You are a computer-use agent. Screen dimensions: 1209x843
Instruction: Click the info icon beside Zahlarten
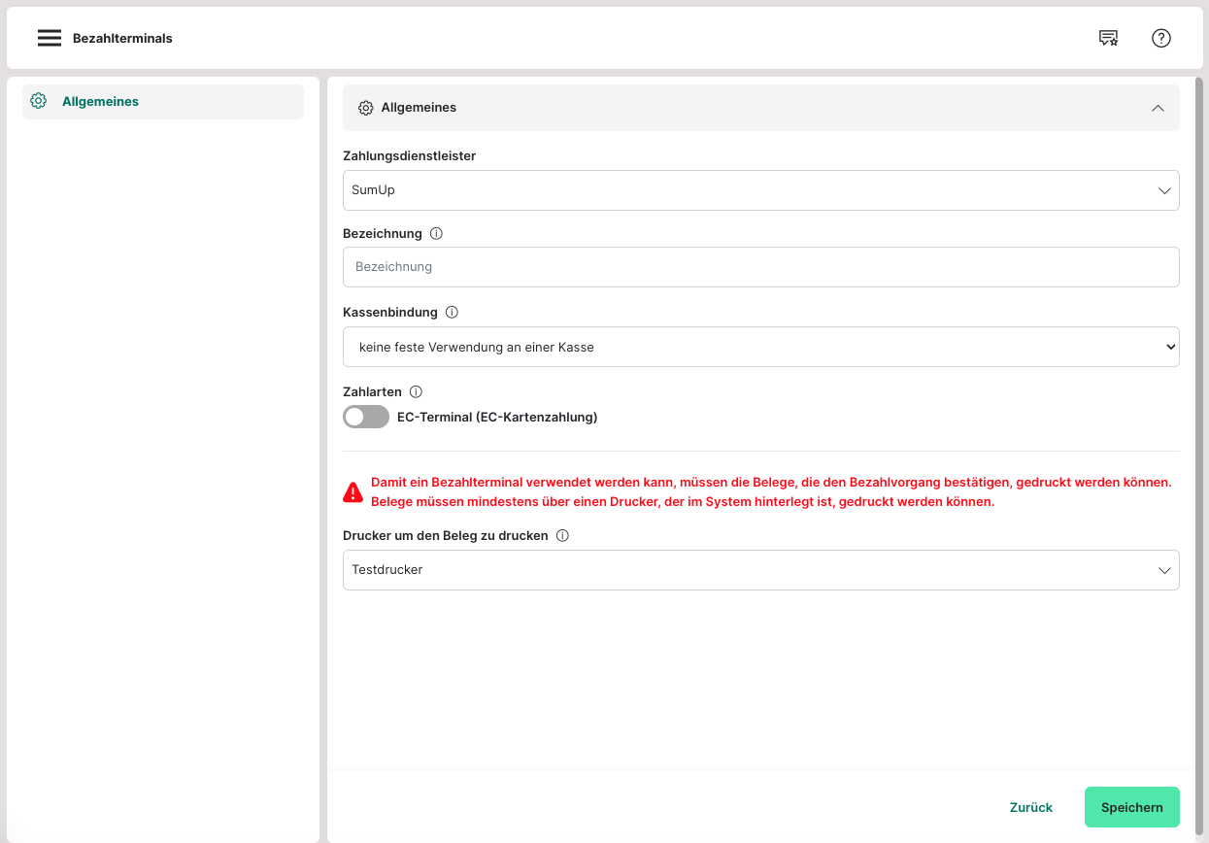coord(416,392)
